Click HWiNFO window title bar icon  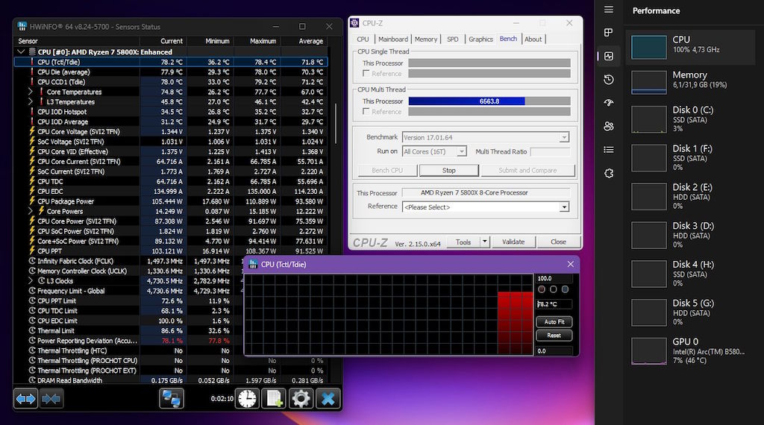click(22, 26)
